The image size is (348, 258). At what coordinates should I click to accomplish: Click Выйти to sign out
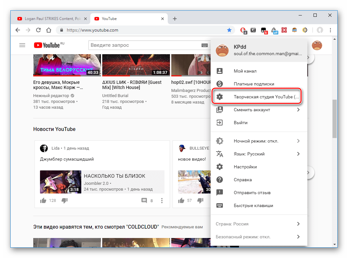pos(241,123)
